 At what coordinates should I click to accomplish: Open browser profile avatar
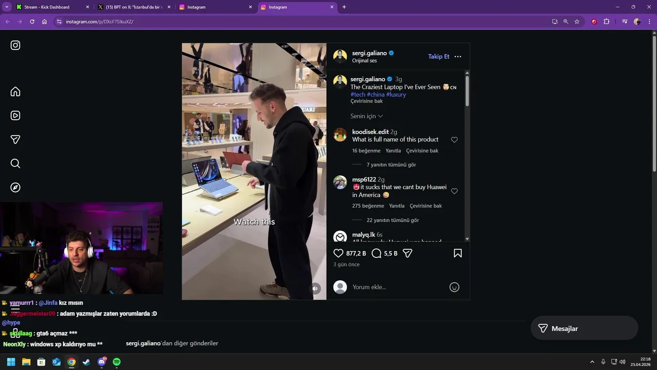click(637, 22)
